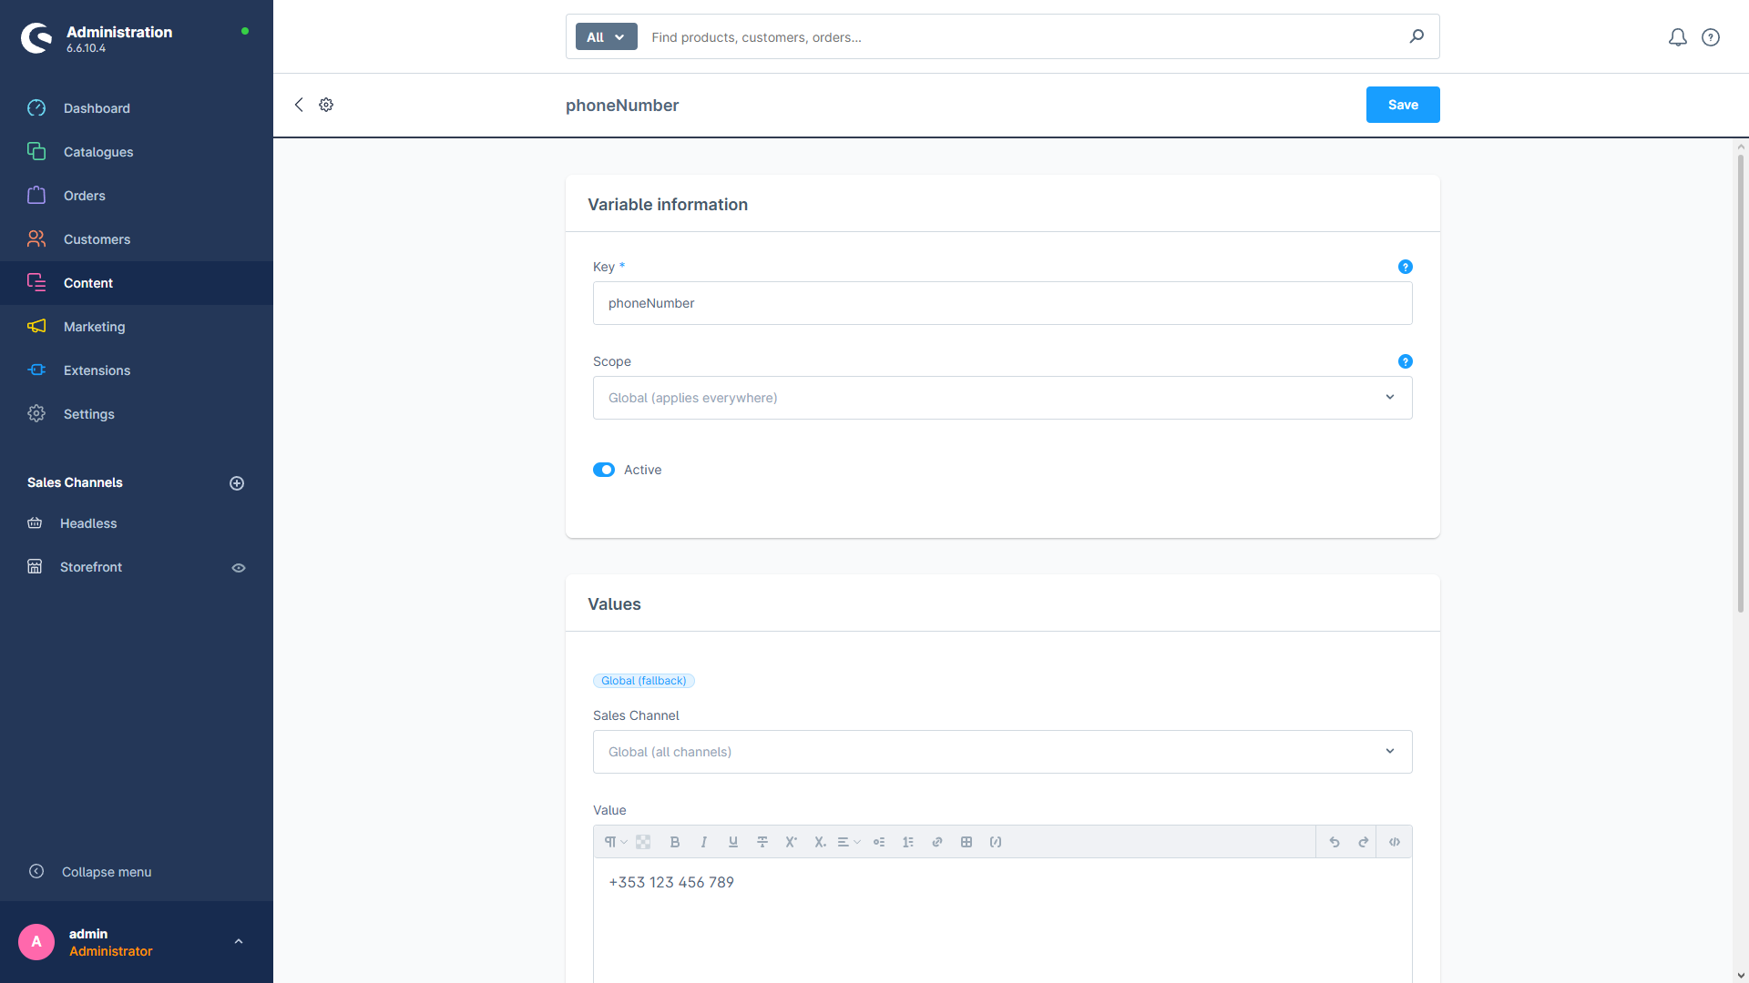Expand the Sales Channel dropdown
Screen dimensions: 1749x983
[1002, 752]
